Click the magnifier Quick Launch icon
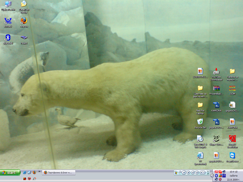The image size is (243, 182). coord(34,179)
